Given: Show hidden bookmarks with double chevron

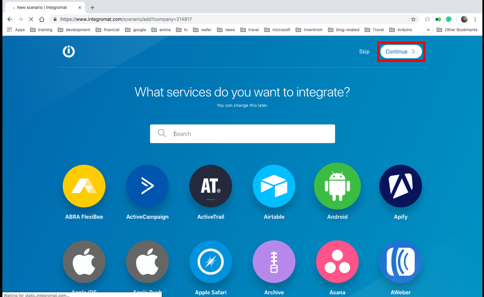Looking at the screenshot, I should pos(428,30).
